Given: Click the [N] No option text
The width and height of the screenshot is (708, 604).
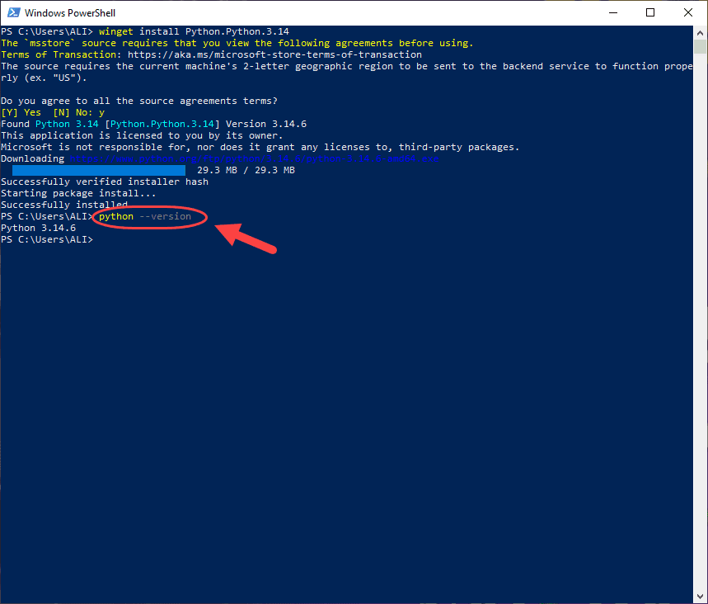Looking at the screenshot, I should tap(73, 112).
